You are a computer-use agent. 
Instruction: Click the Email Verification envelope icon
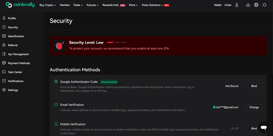[56, 104]
